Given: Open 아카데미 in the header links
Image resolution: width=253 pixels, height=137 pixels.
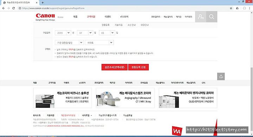Looking at the screenshot, I should click(188, 17).
